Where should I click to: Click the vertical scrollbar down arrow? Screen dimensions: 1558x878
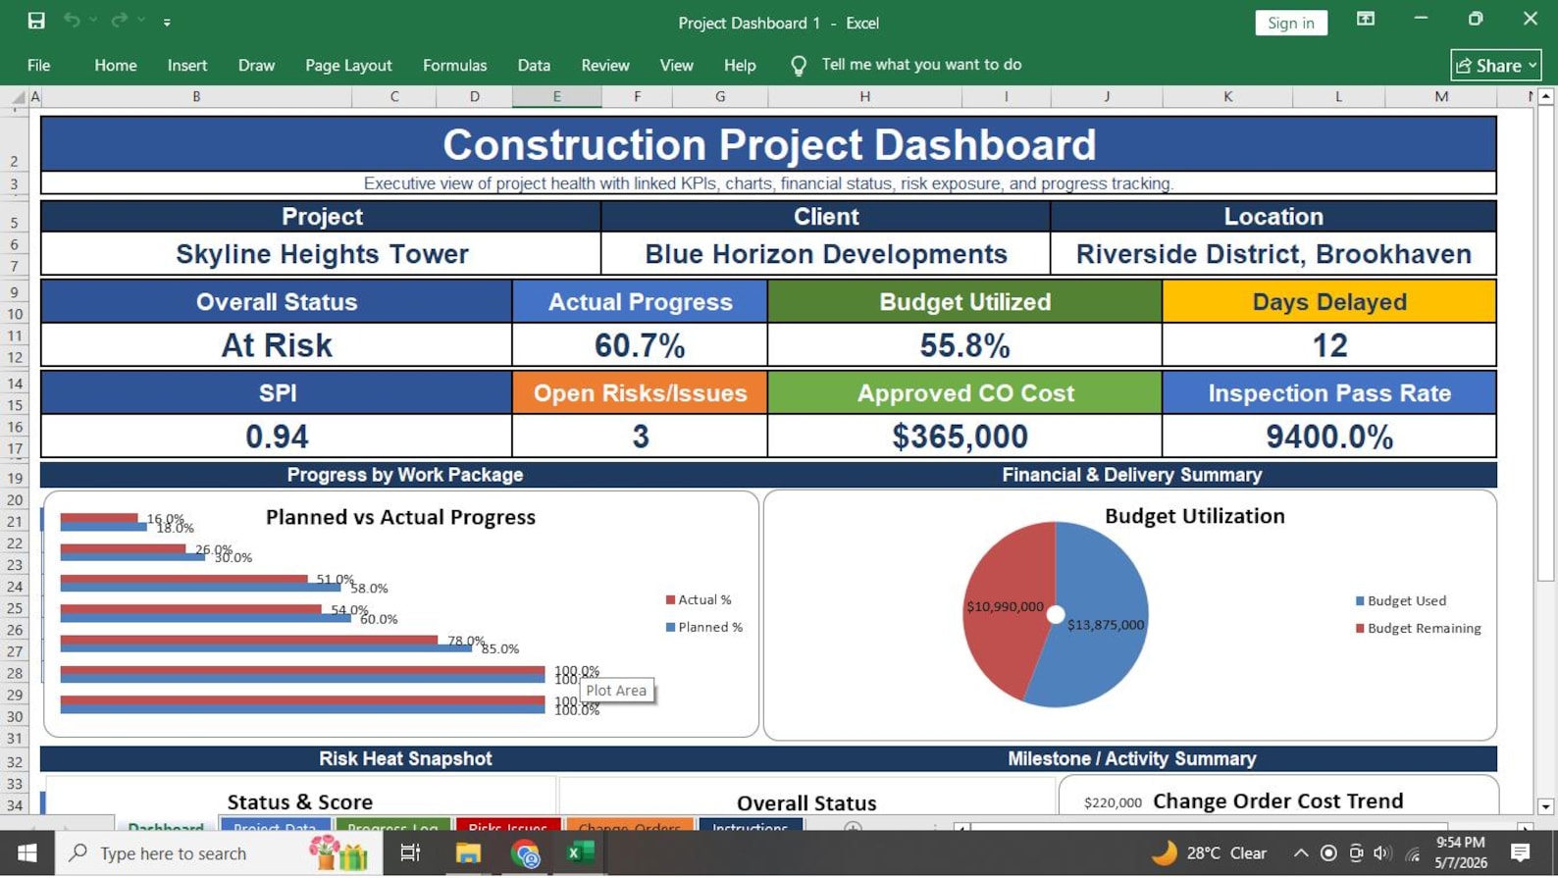pos(1545,806)
